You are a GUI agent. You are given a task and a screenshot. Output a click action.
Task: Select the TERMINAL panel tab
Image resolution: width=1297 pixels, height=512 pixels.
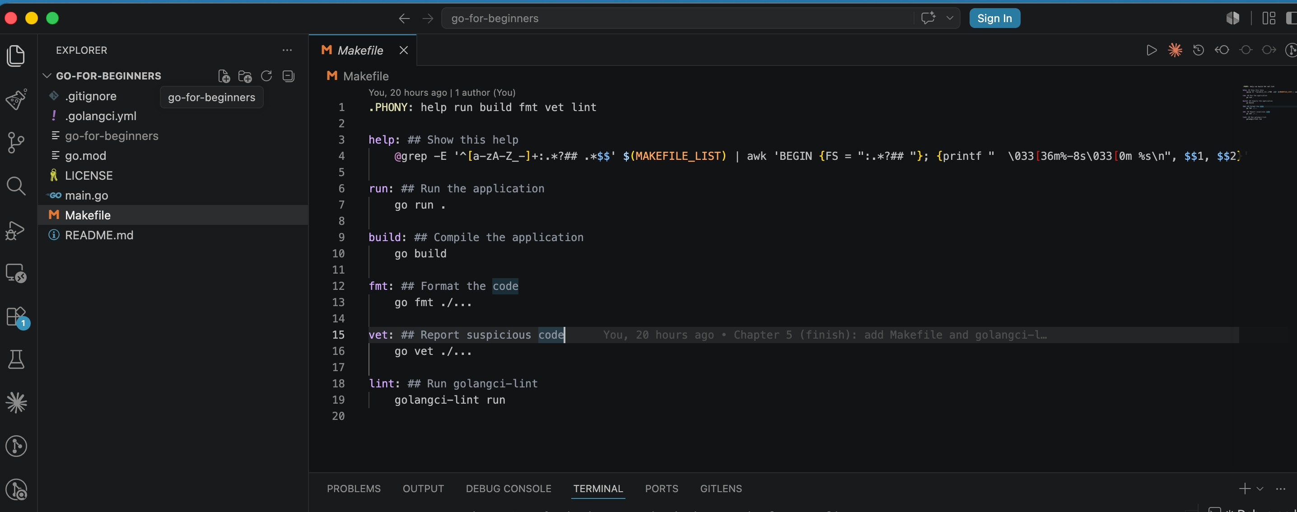pyautogui.click(x=598, y=489)
